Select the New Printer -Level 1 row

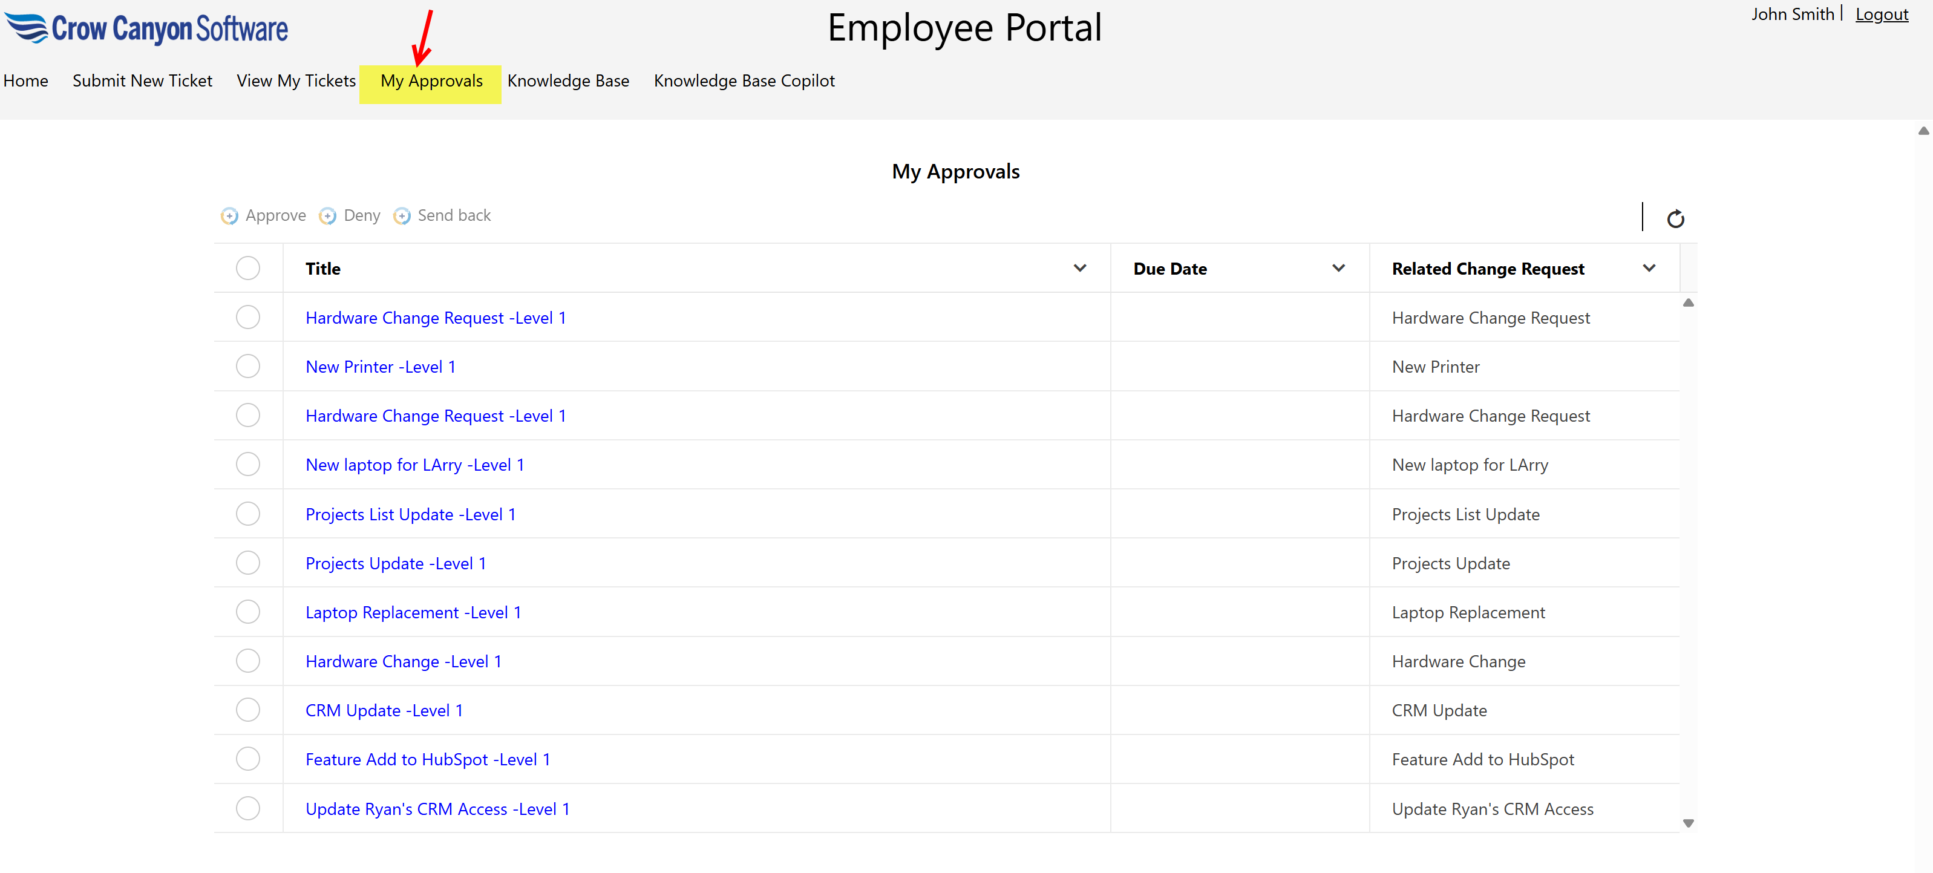click(x=247, y=365)
